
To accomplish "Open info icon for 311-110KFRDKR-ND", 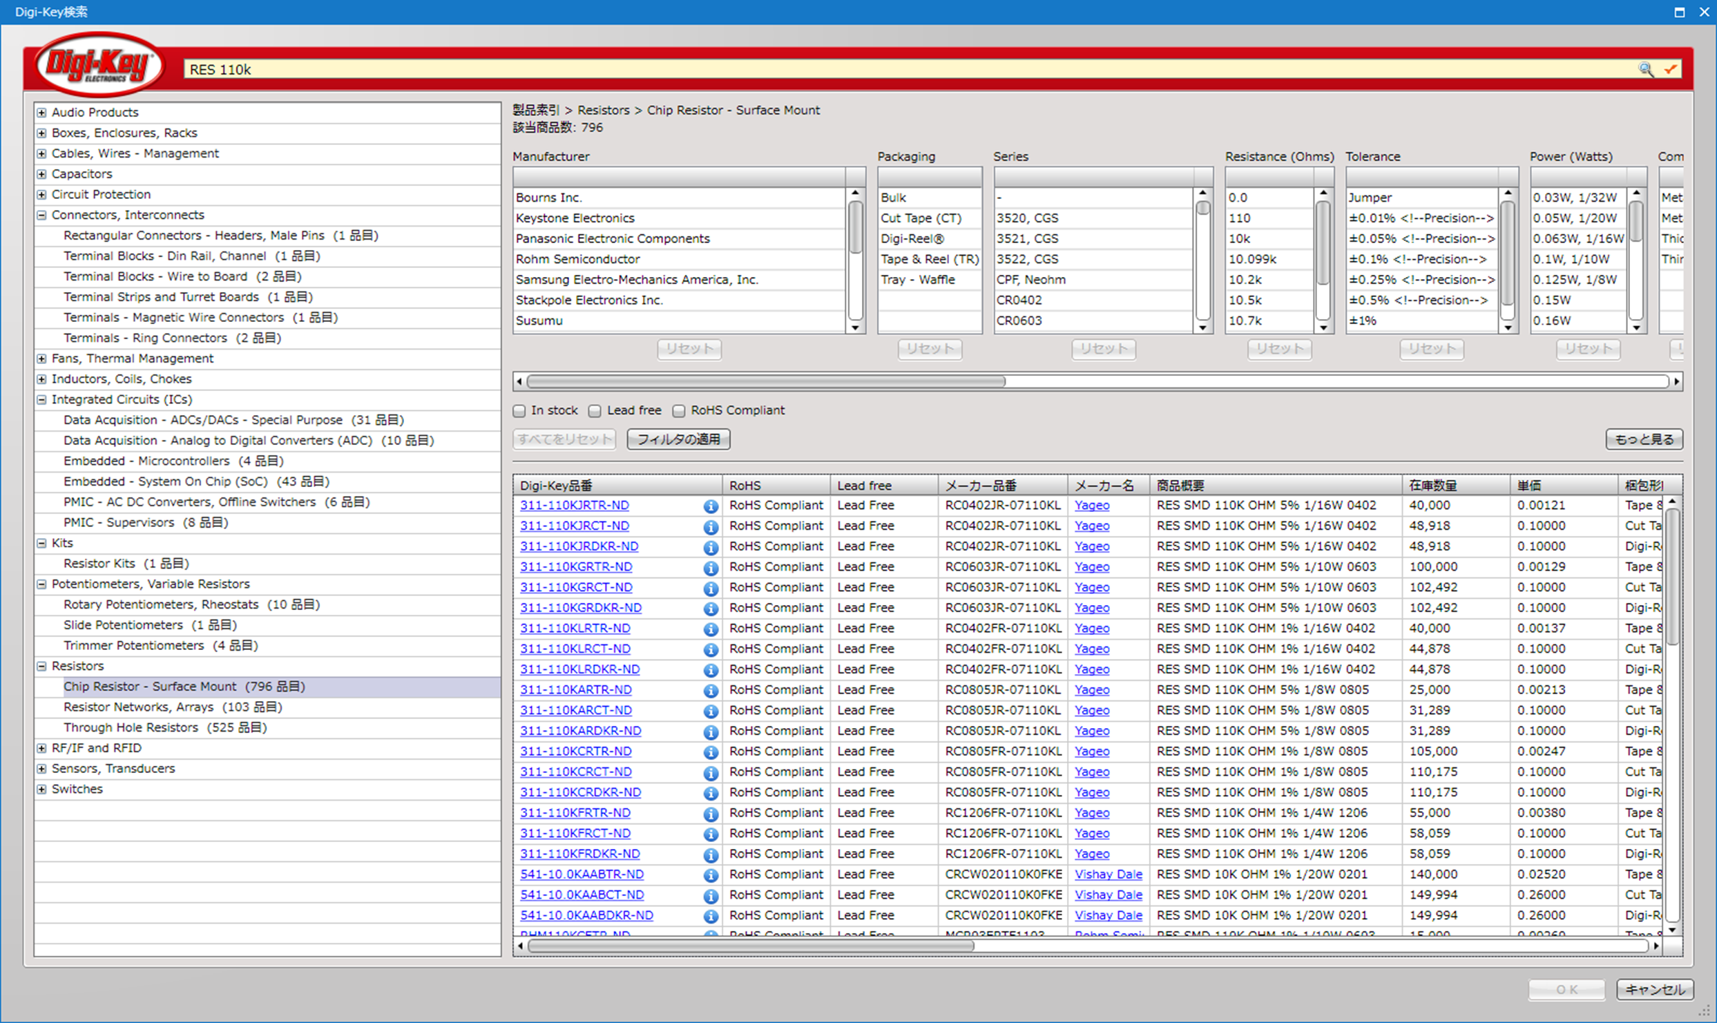I will point(710,855).
